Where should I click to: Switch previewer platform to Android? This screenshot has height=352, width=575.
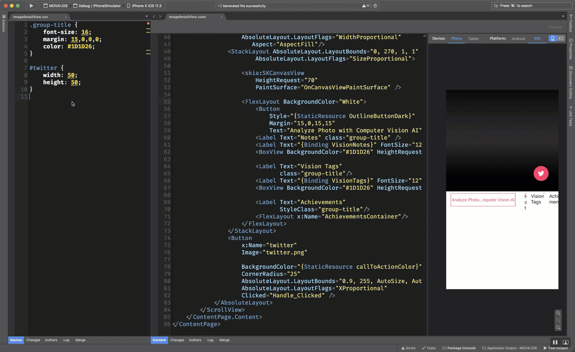[518, 38]
